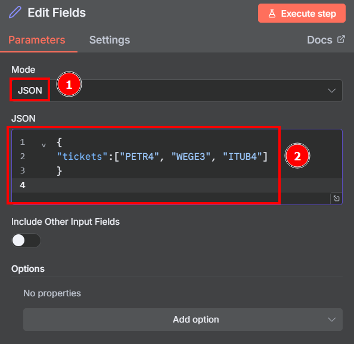Click line number 2 in editor gutter

click(23, 156)
